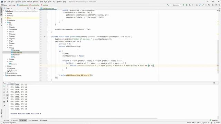Image resolution: width=221 pixels, height=124 pixels.
Task: Open the VCS menu
Action: 54,2
